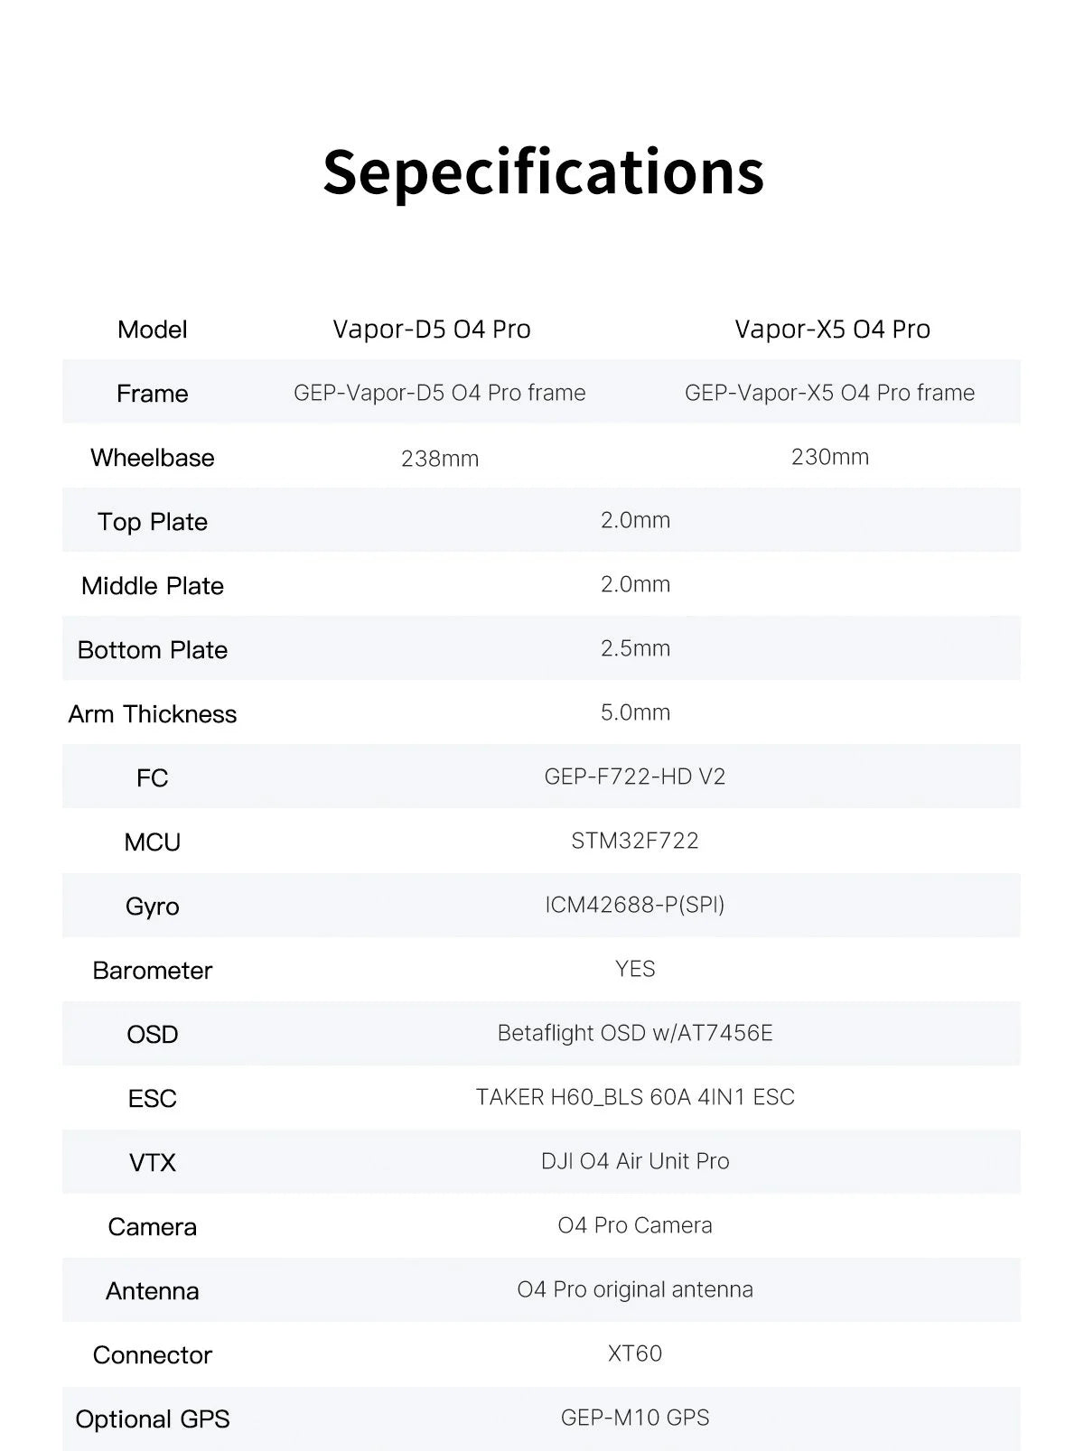1084x1451 pixels.
Task: Click the DJI O4 Air Unit Pro value
Action: (x=635, y=1161)
